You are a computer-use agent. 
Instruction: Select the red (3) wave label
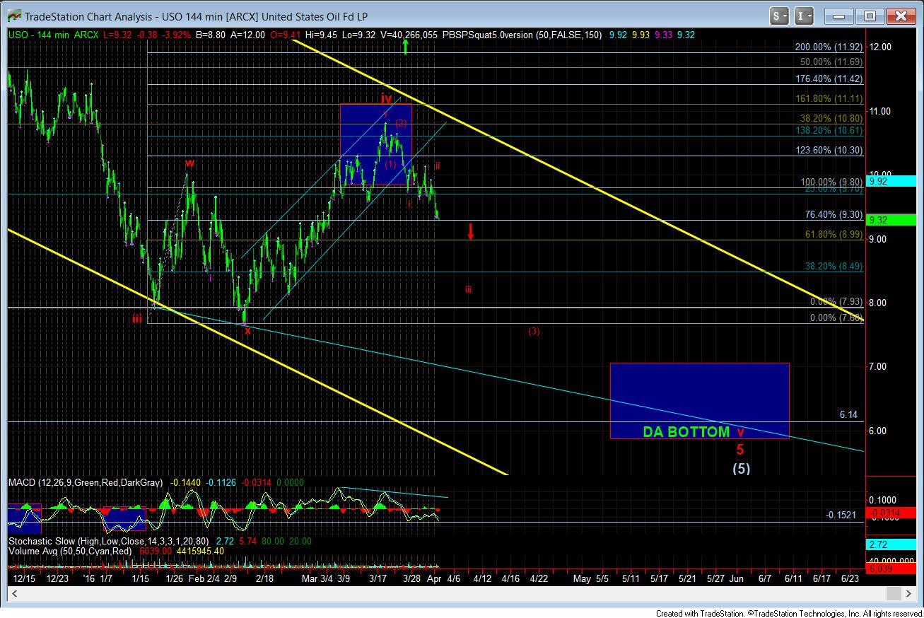click(x=534, y=330)
